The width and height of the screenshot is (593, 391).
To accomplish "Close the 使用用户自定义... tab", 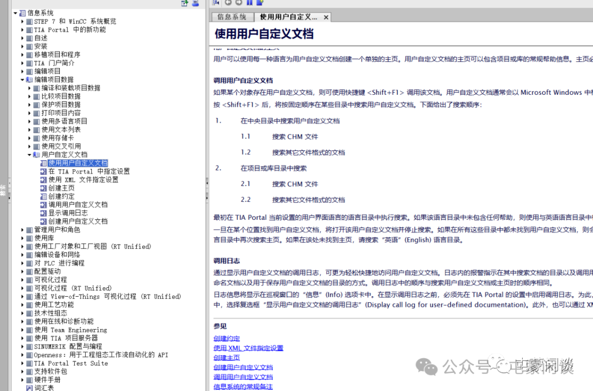I will pos(326,17).
